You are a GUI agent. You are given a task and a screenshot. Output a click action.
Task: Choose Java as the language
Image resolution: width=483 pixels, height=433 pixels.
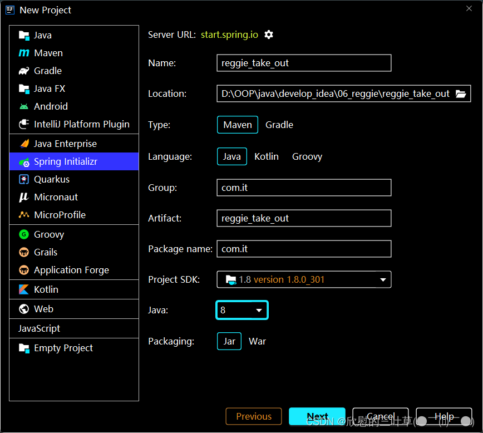(232, 156)
